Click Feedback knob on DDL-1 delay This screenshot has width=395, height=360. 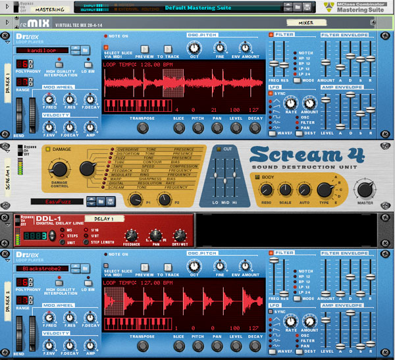131,236
